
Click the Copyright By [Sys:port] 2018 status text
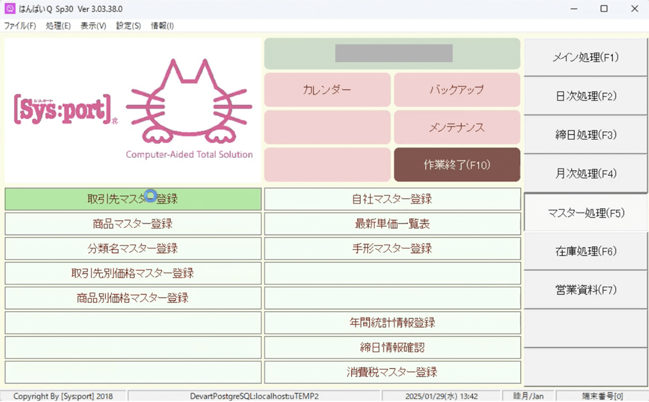click(x=63, y=396)
